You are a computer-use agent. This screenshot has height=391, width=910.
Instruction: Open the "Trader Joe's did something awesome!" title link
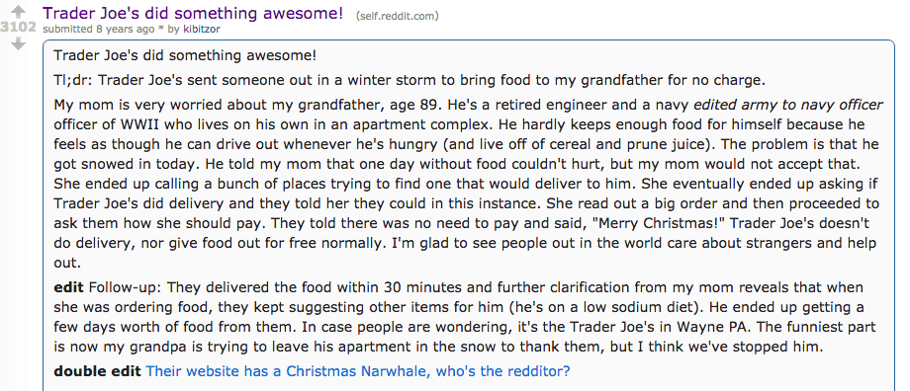[193, 13]
